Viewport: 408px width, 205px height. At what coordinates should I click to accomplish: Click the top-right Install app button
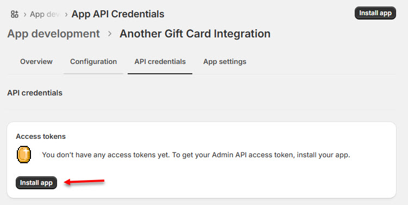(x=375, y=13)
